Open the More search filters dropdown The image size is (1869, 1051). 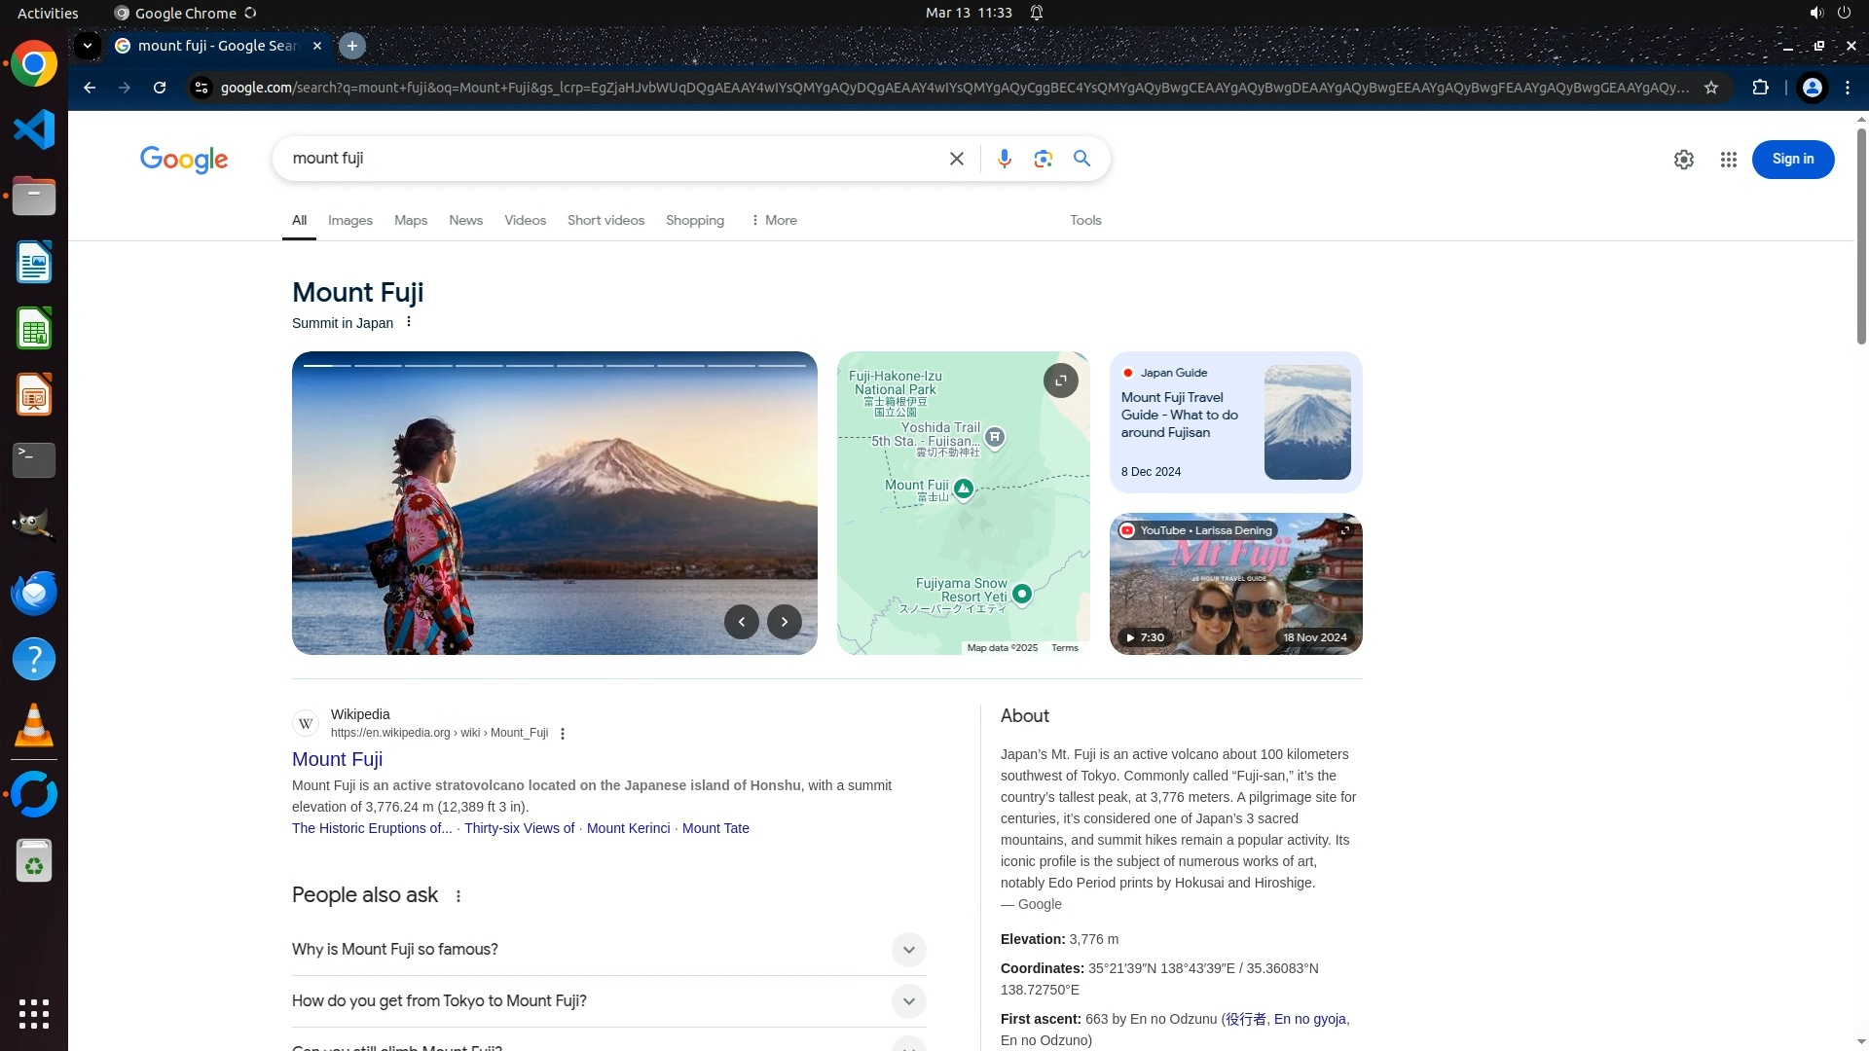click(x=774, y=221)
